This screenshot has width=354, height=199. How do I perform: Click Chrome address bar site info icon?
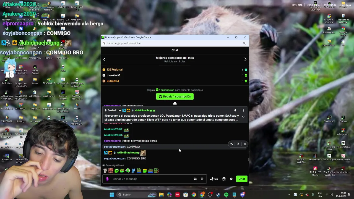coord(104,43)
